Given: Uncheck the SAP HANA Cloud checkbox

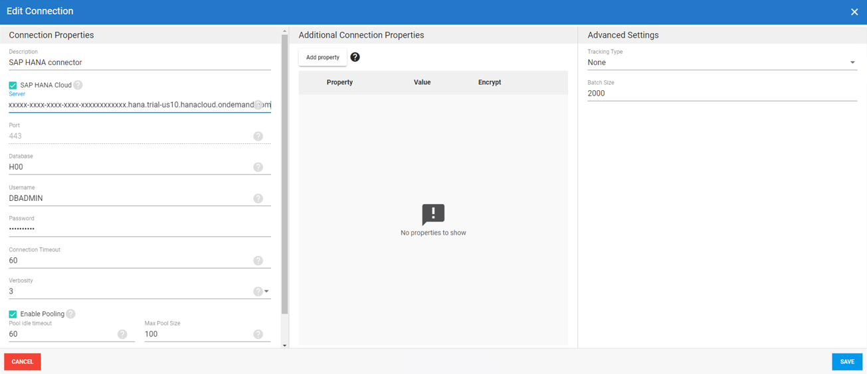Looking at the screenshot, I should click(x=13, y=86).
